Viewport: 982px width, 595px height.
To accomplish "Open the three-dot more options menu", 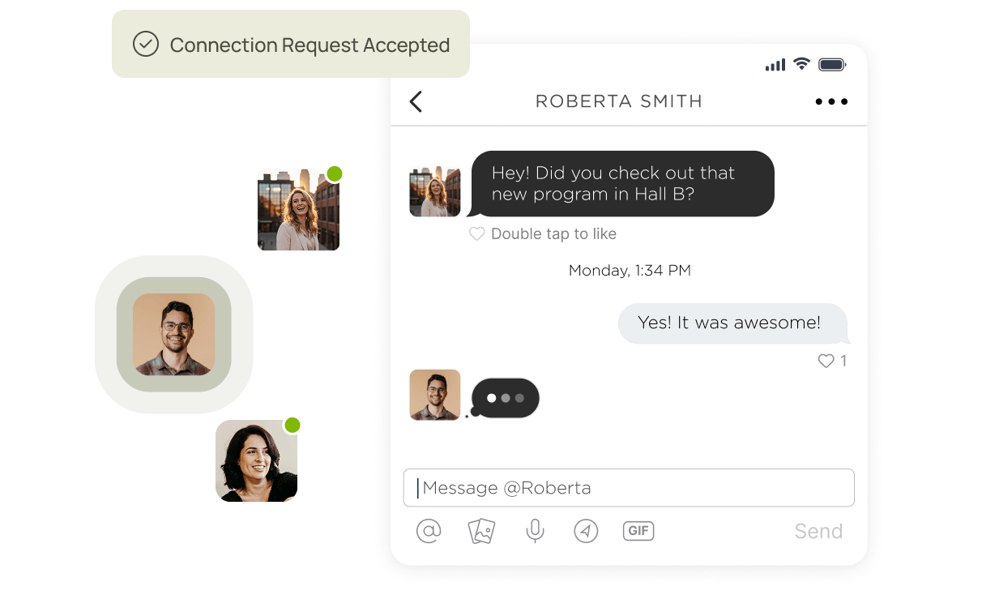I will pyautogui.click(x=831, y=102).
